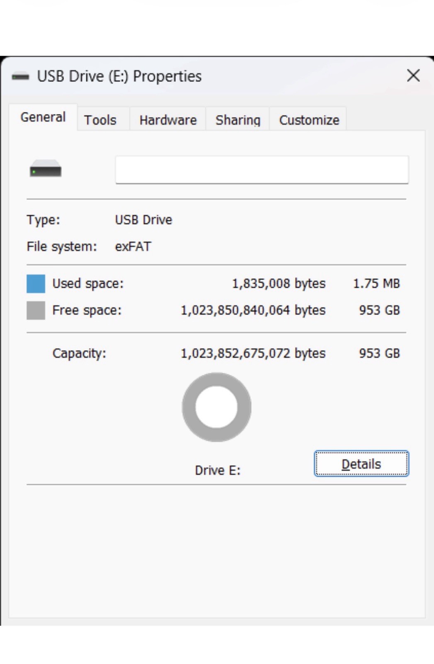Click the USB drive icon beside the name field
Screen dimensions: 434x664
(x=46, y=168)
